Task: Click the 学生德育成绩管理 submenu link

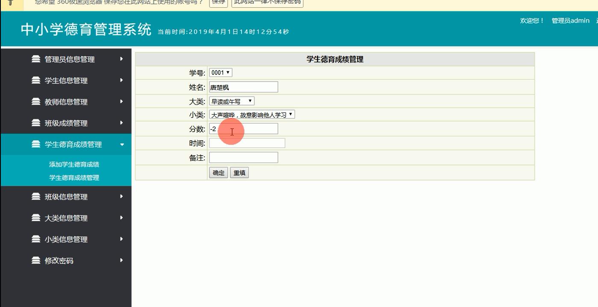Action: pyautogui.click(x=74, y=177)
